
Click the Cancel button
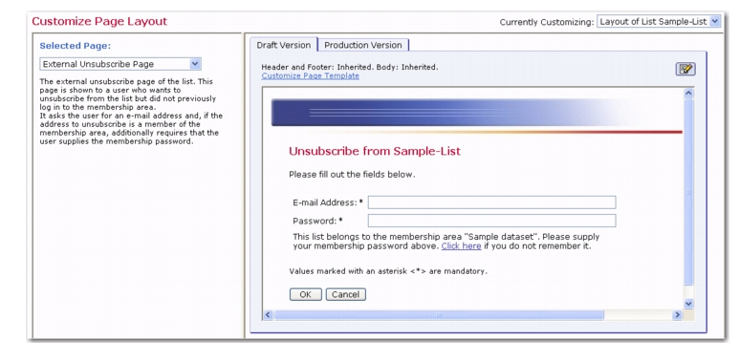pyautogui.click(x=345, y=295)
